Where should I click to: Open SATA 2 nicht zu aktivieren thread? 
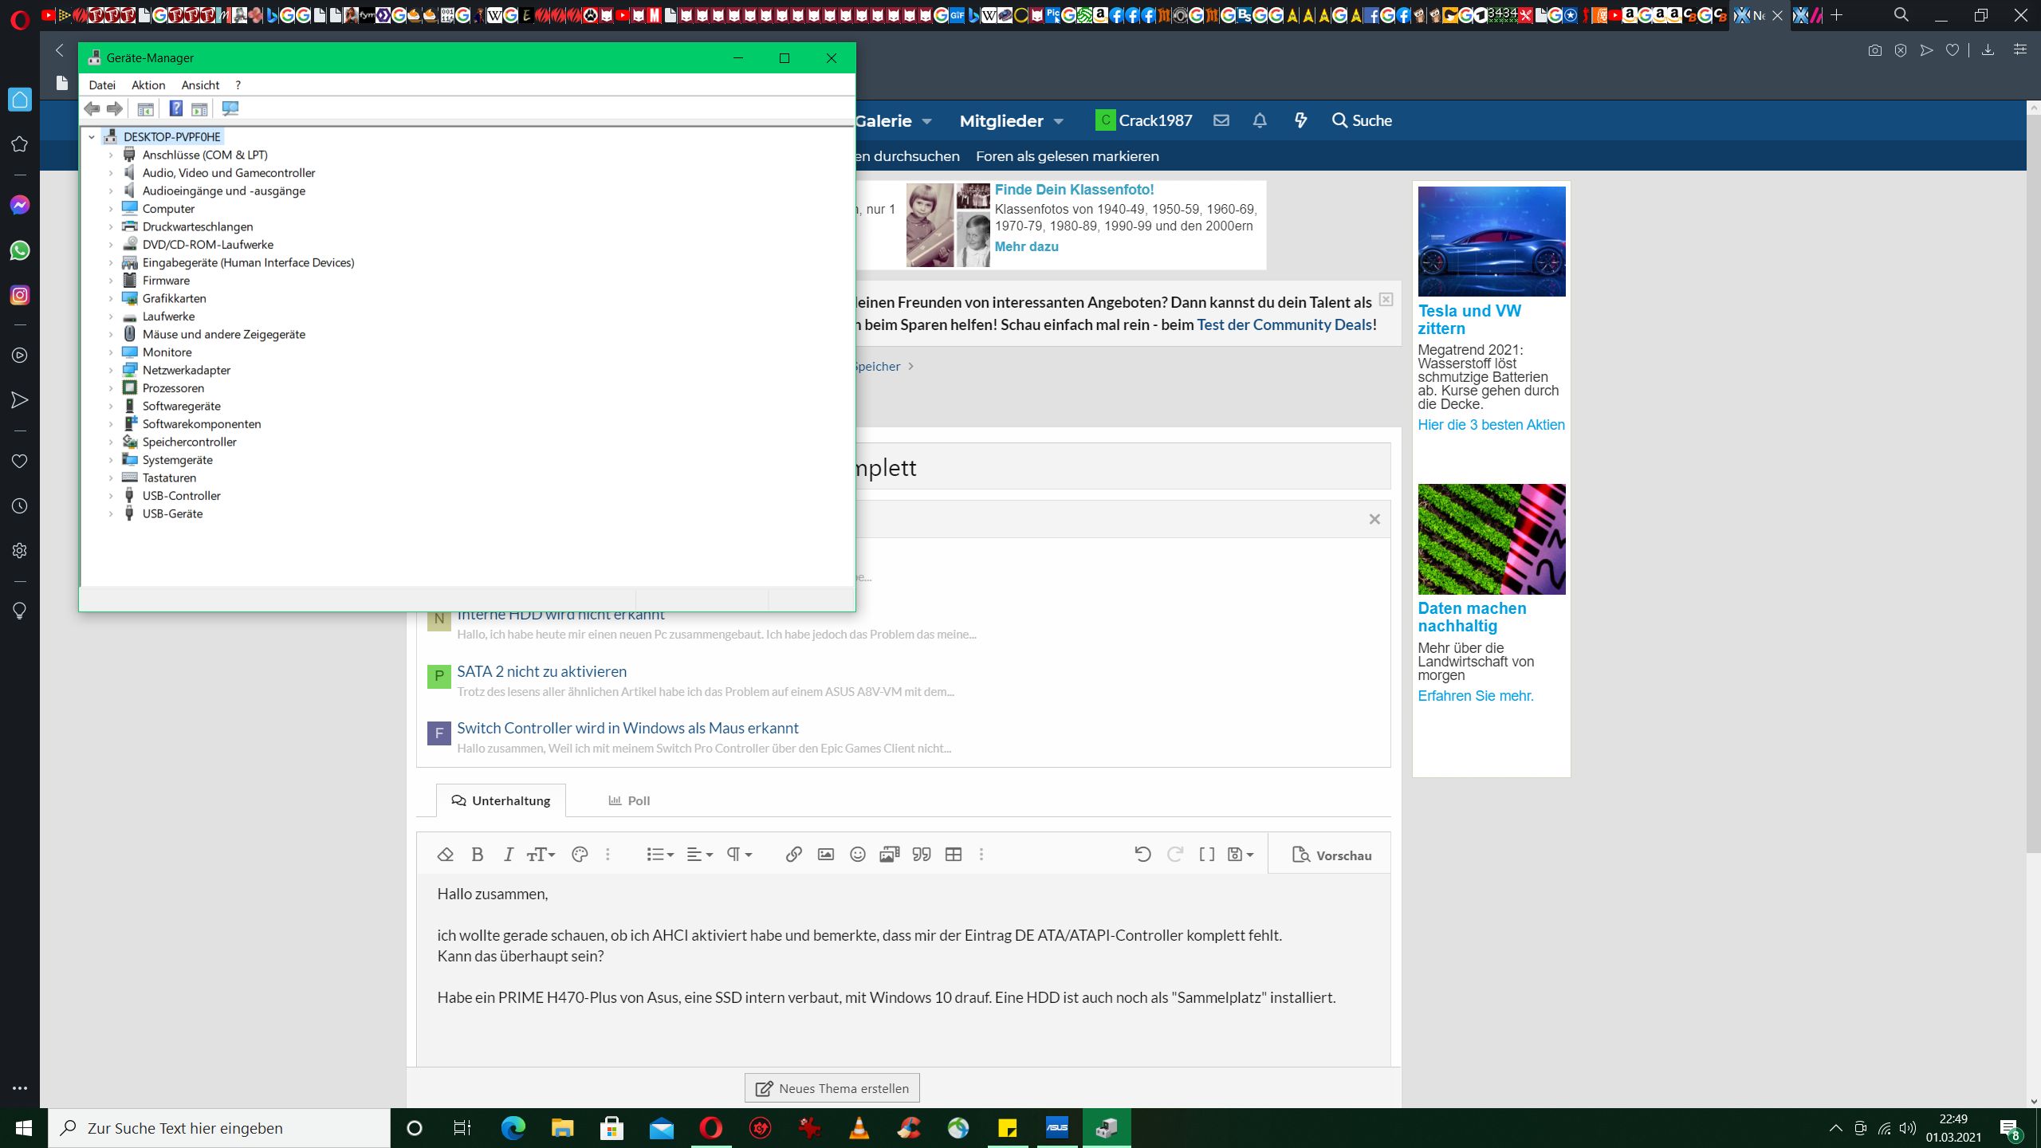(x=541, y=671)
